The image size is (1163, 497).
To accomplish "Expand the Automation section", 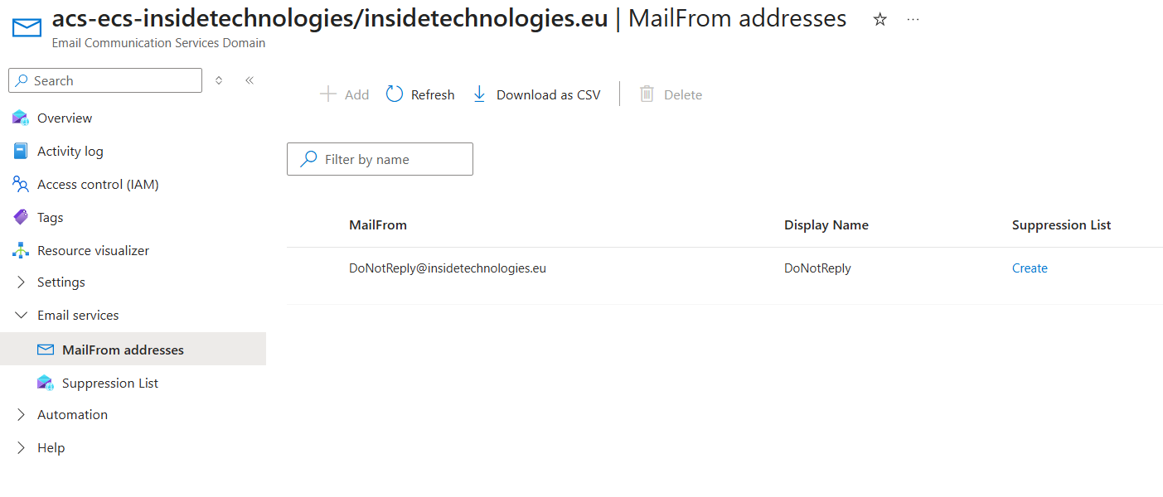I will (x=22, y=415).
